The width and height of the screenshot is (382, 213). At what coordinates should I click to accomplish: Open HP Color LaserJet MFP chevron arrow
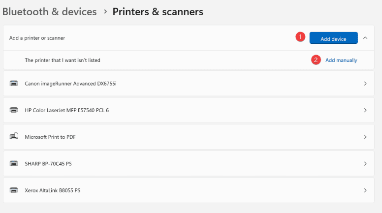coord(365,110)
